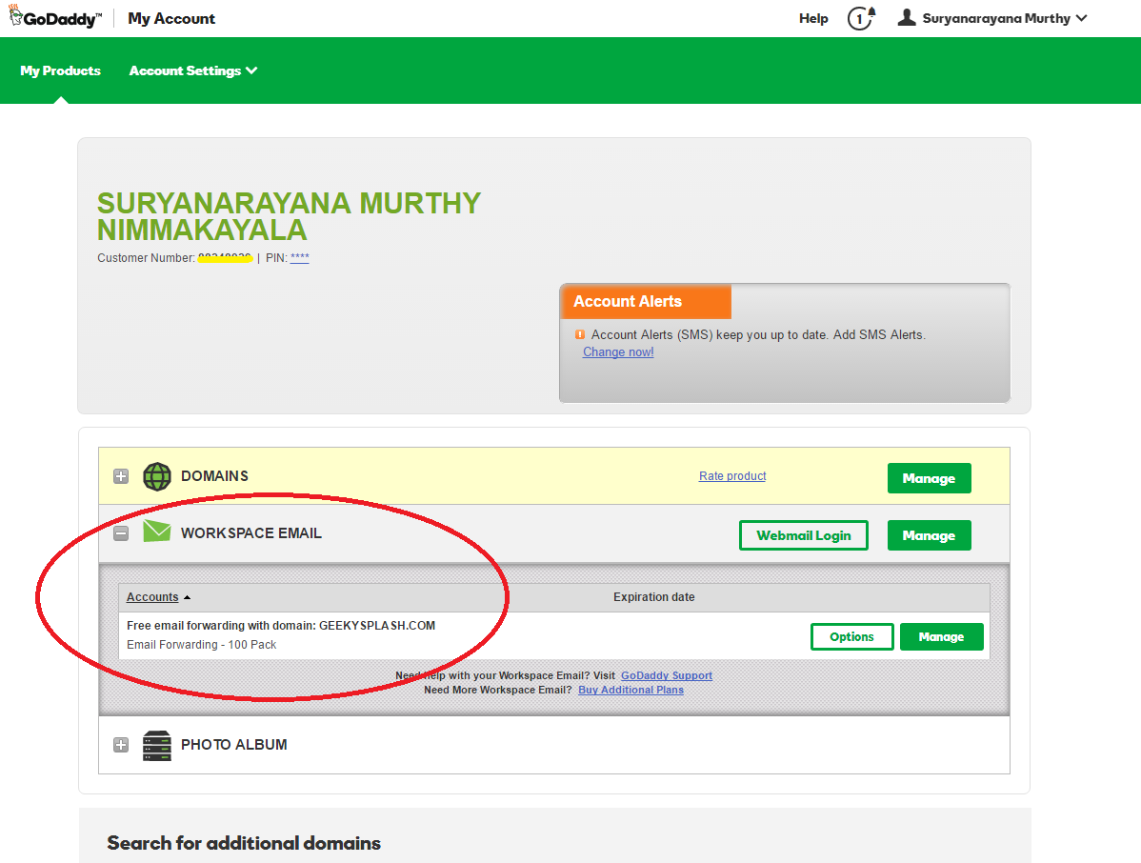Click the user profile silhouette icon
The height and width of the screenshot is (863, 1141).
(x=906, y=17)
